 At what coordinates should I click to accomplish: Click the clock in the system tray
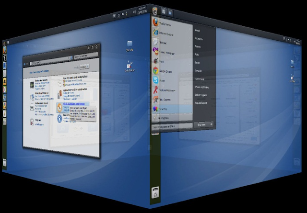point(142,10)
